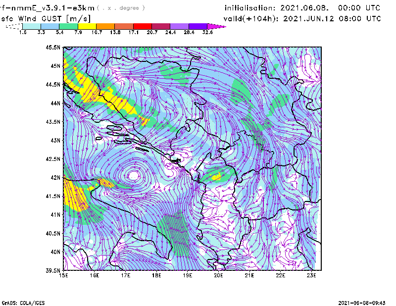Click the 15E longitude axis label
This screenshot has height=306, width=396.
(63, 275)
